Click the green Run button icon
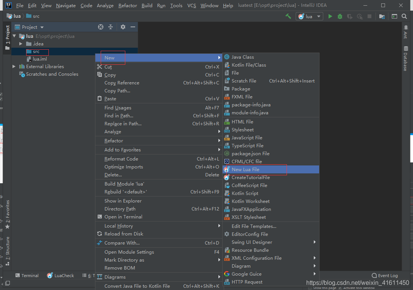413x290 pixels. (x=330, y=16)
